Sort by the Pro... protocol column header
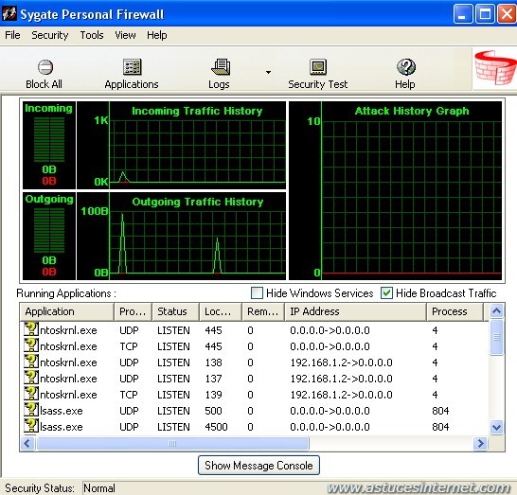517x495 pixels. point(133,311)
